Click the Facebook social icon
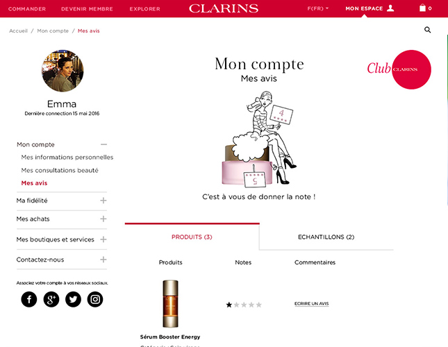This screenshot has width=448, height=347. click(x=29, y=299)
